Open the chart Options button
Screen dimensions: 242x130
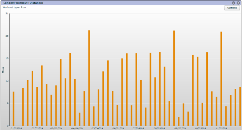point(232,8)
